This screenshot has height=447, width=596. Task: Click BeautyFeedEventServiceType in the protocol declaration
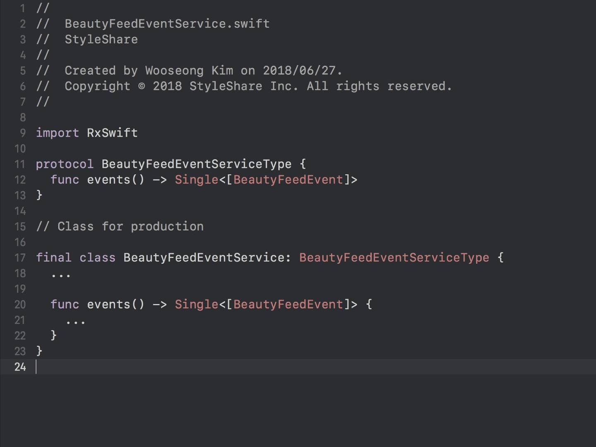point(197,164)
